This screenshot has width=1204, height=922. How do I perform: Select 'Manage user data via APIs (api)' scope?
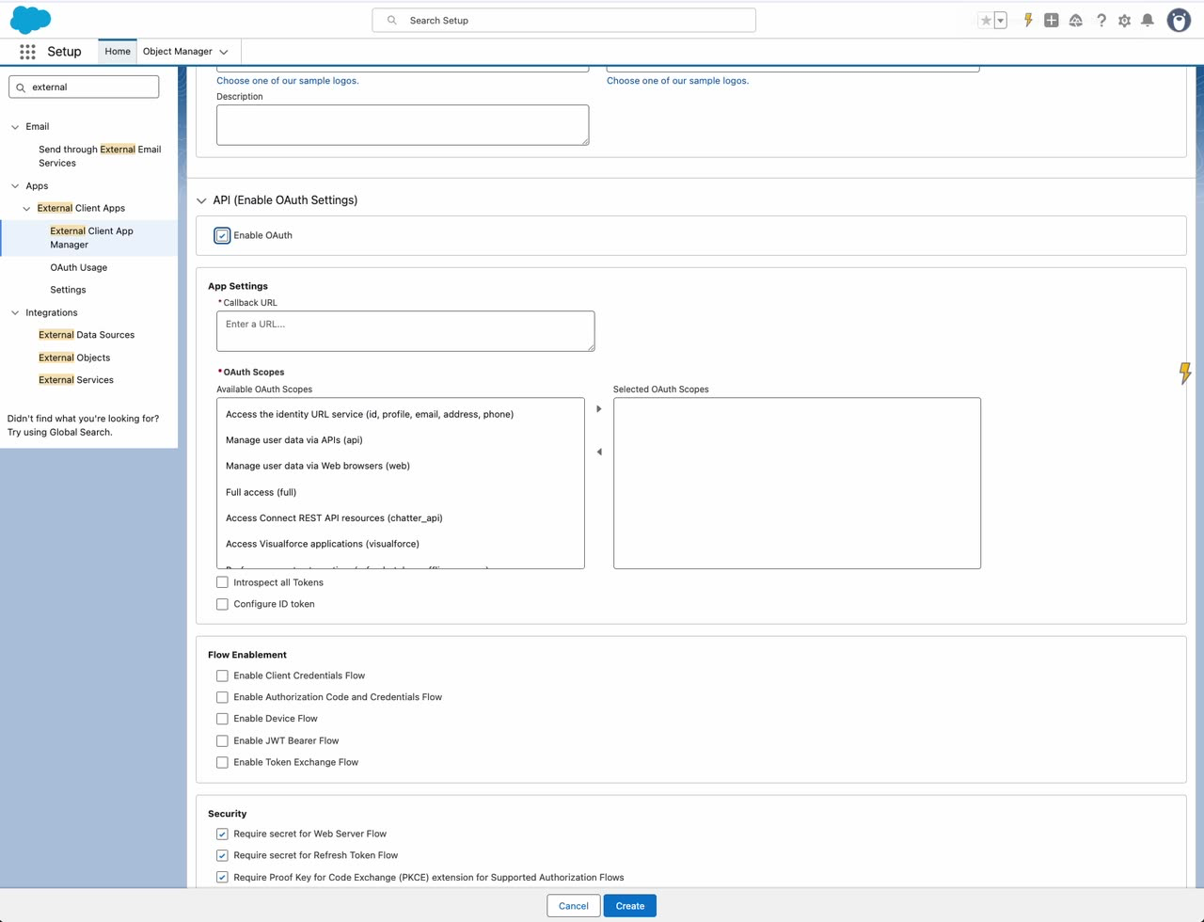tap(294, 440)
